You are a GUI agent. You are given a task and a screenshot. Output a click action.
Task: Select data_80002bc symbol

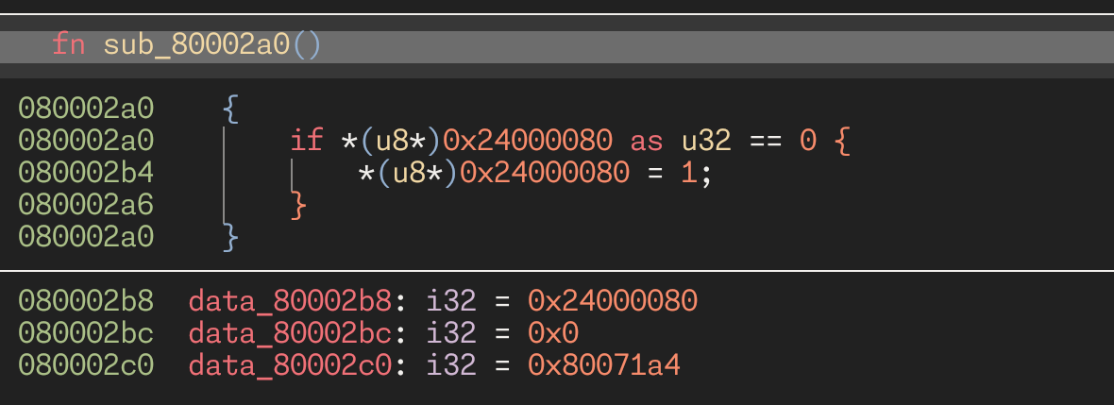(290, 333)
